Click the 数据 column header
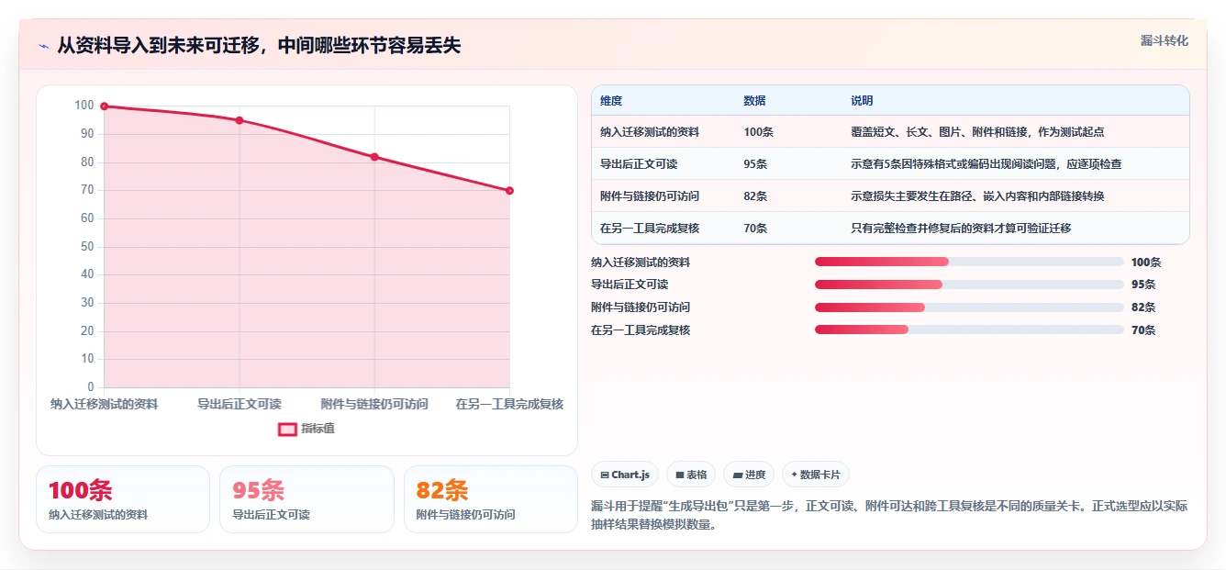The image size is (1226, 570). click(754, 101)
